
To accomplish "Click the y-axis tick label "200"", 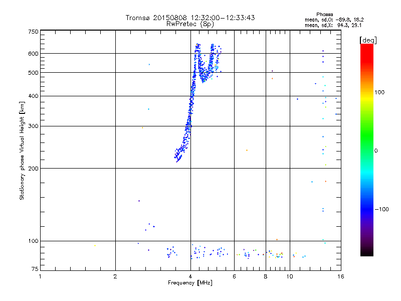I will click(33, 169).
